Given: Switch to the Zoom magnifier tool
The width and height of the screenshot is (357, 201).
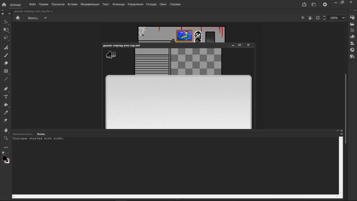Looking at the screenshot, I should pyautogui.click(x=6, y=138).
